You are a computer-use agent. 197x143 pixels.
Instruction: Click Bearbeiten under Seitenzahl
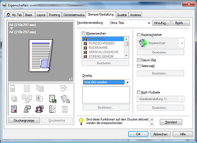pyautogui.click(x=160, y=73)
